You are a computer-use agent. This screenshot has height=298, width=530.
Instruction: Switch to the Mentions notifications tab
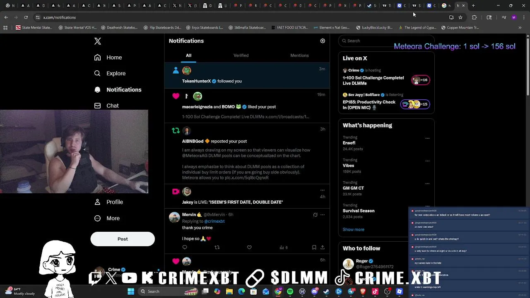click(299, 55)
